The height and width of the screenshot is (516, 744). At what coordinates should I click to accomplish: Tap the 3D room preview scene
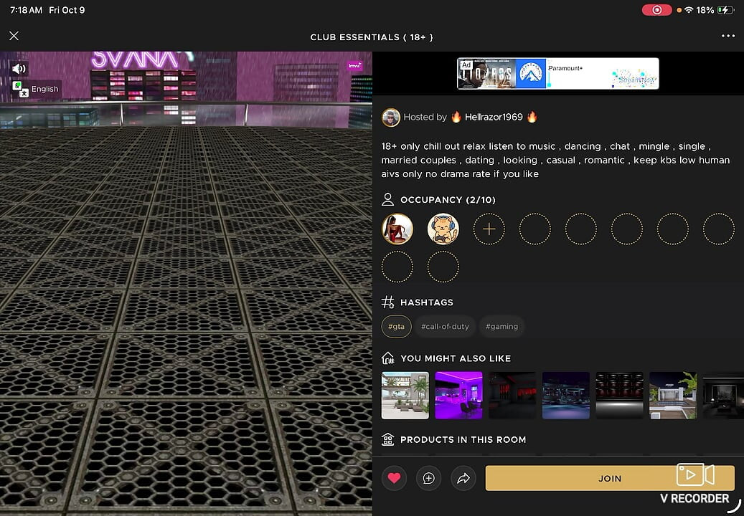pos(186,283)
